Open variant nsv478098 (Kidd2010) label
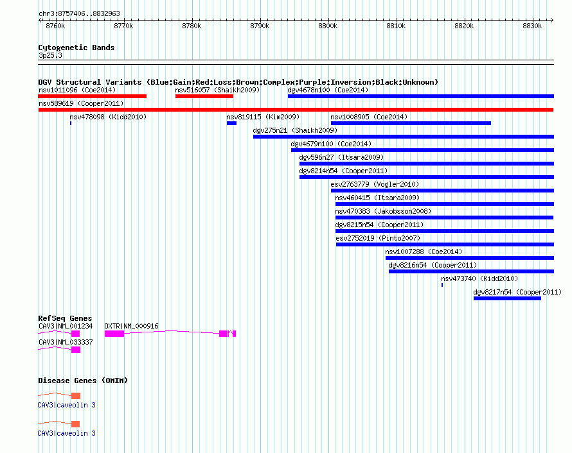The width and height of the screenshot is (572, 453). [x=108, y=117]
